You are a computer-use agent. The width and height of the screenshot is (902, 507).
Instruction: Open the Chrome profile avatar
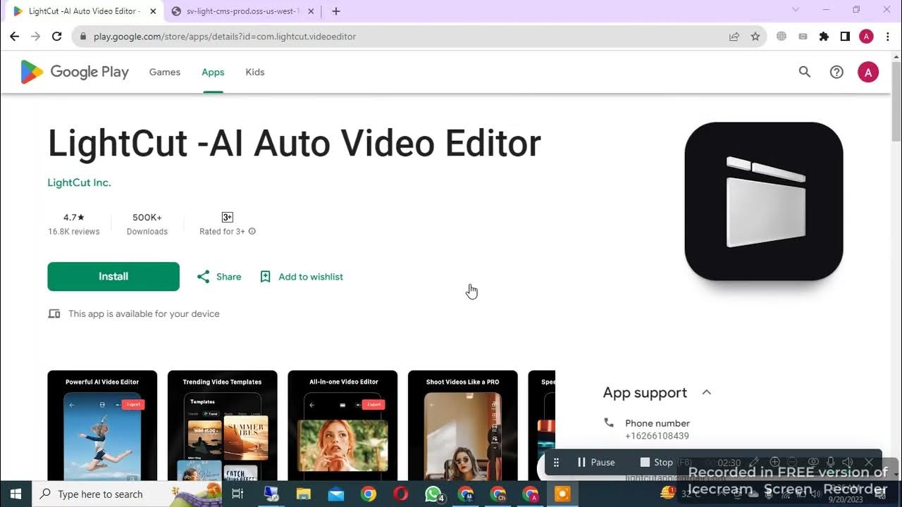866,37
